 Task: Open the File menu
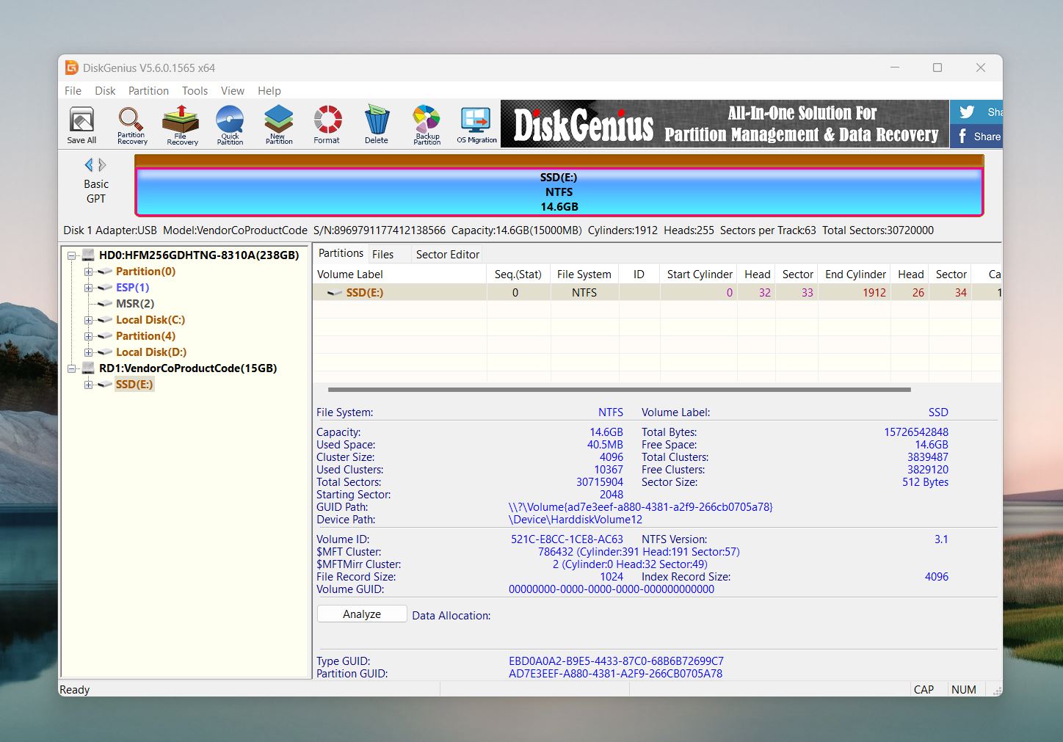click(73, 91)
